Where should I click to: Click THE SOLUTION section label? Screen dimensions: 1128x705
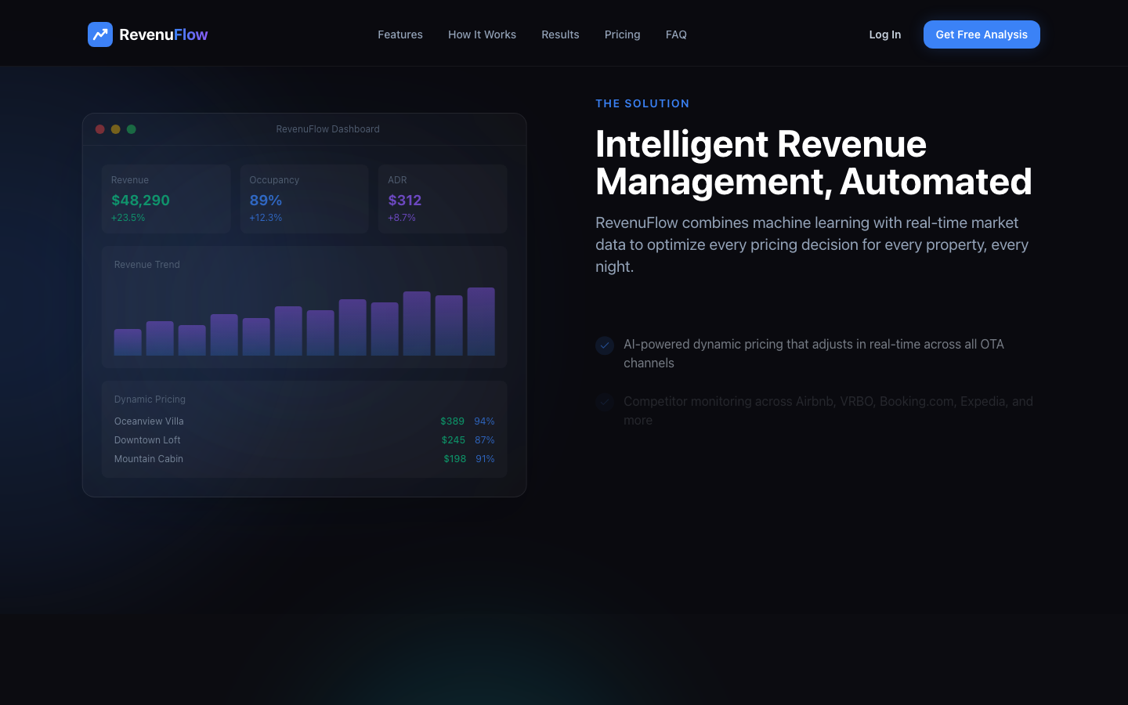click(642, 103)
